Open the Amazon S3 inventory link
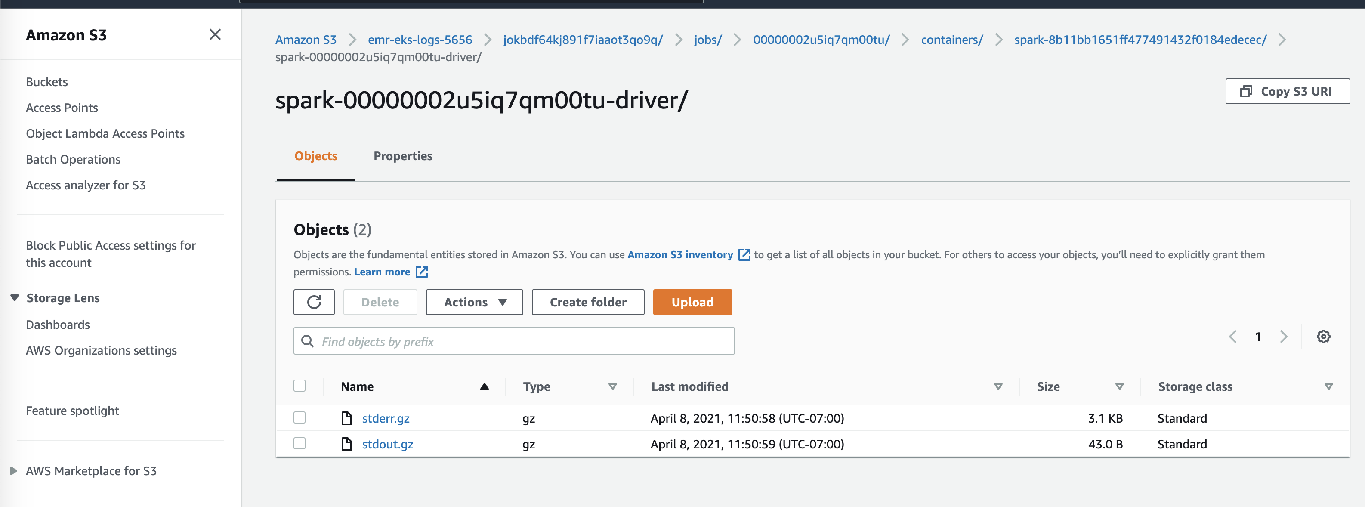The image size is (1365, 507). click(x=680, y=255)
